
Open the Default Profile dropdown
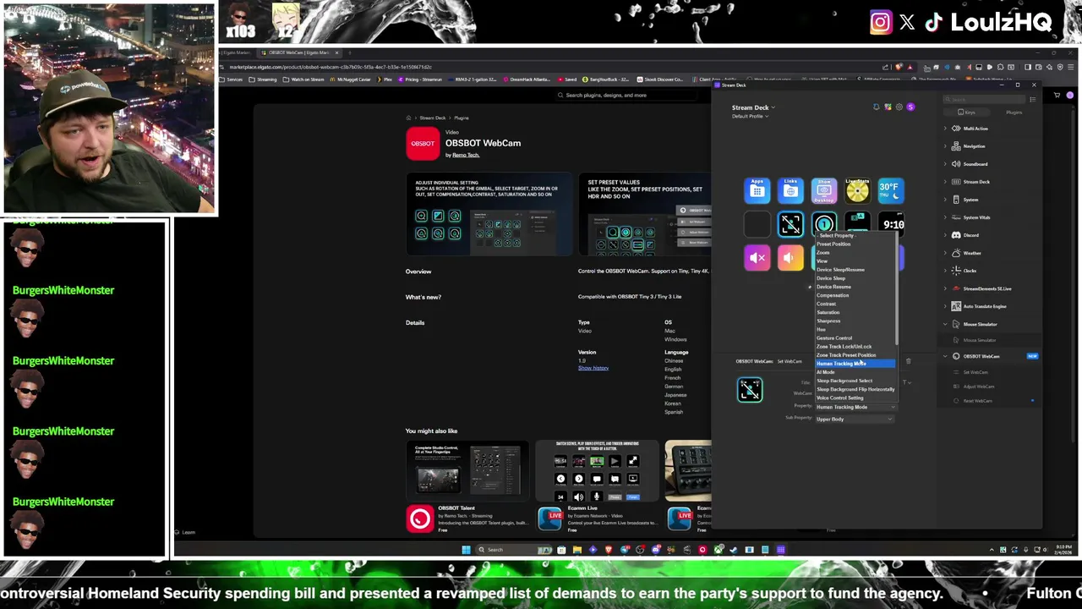pyautogui.click(x=750, y=116)
